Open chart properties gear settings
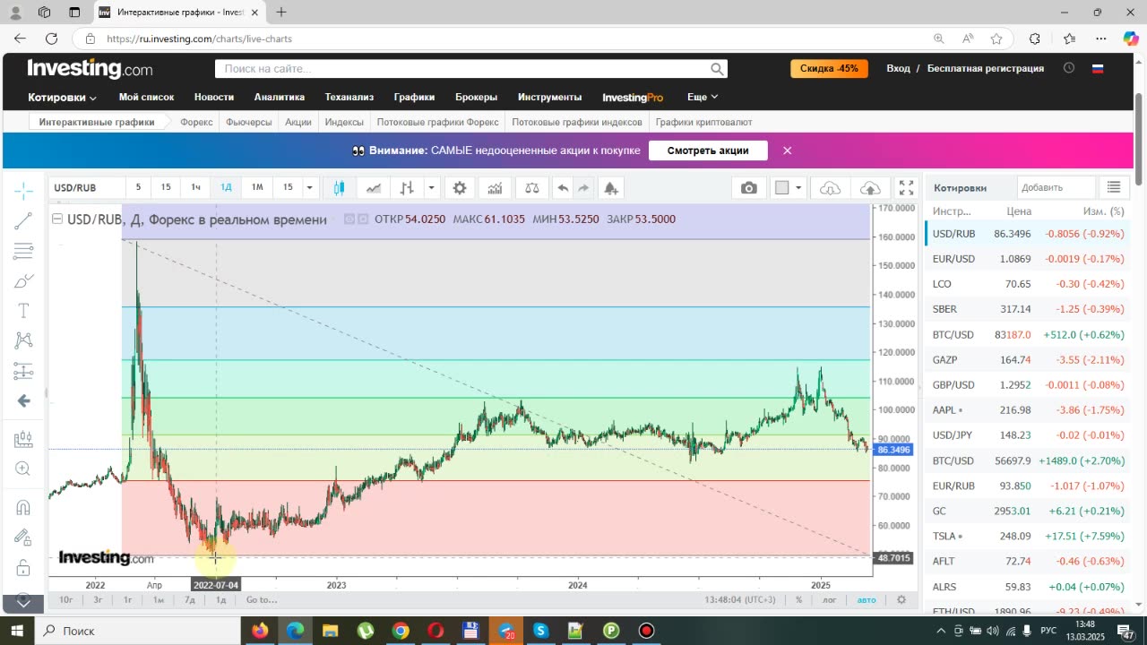Screen dimensions: 1147x645 tap(460, 188)
